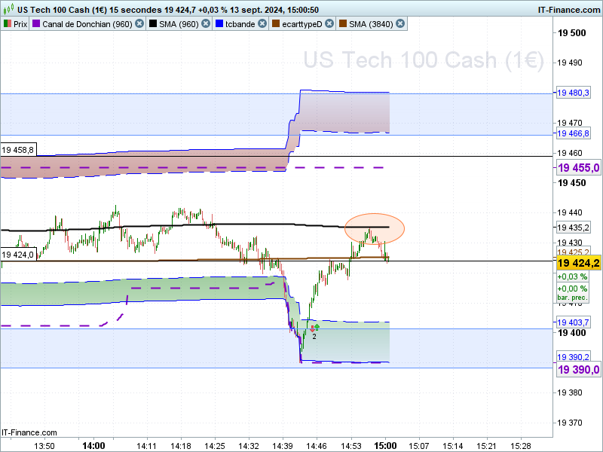The width and height of the screenshot is (603, 452).
Task: Click the brown SMA (3840) color swatch
Action: tap(343, 24)
